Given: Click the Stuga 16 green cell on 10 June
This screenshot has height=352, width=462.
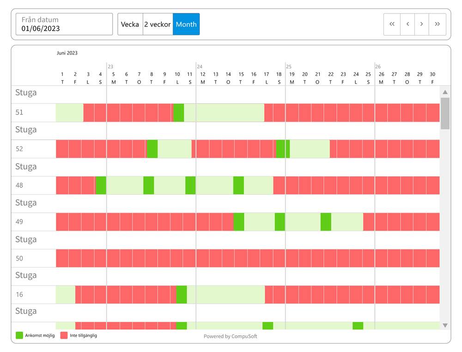Looking at the screenshot, I should 181,295.
